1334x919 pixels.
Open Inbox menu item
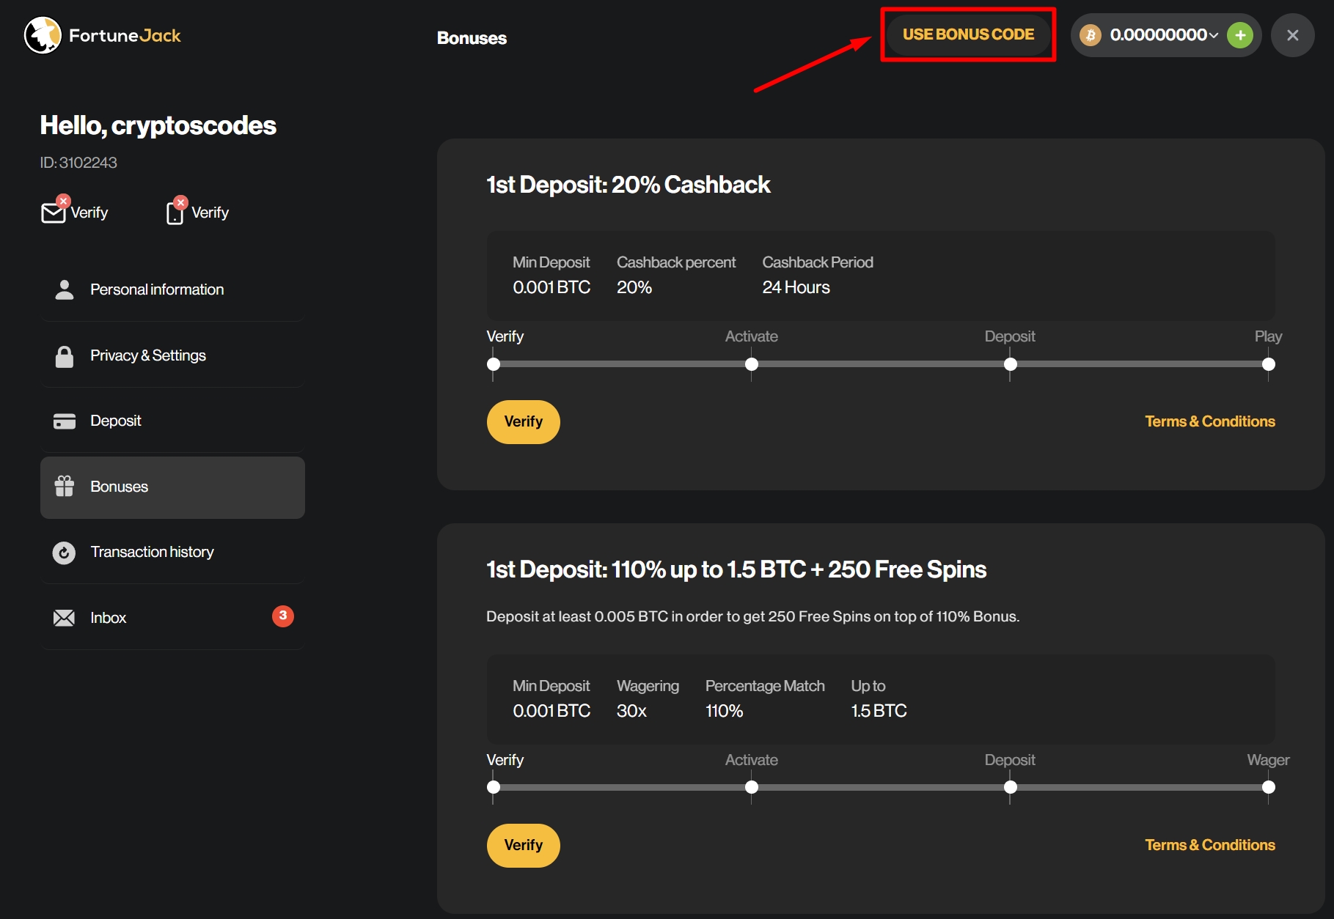point(172,618)
